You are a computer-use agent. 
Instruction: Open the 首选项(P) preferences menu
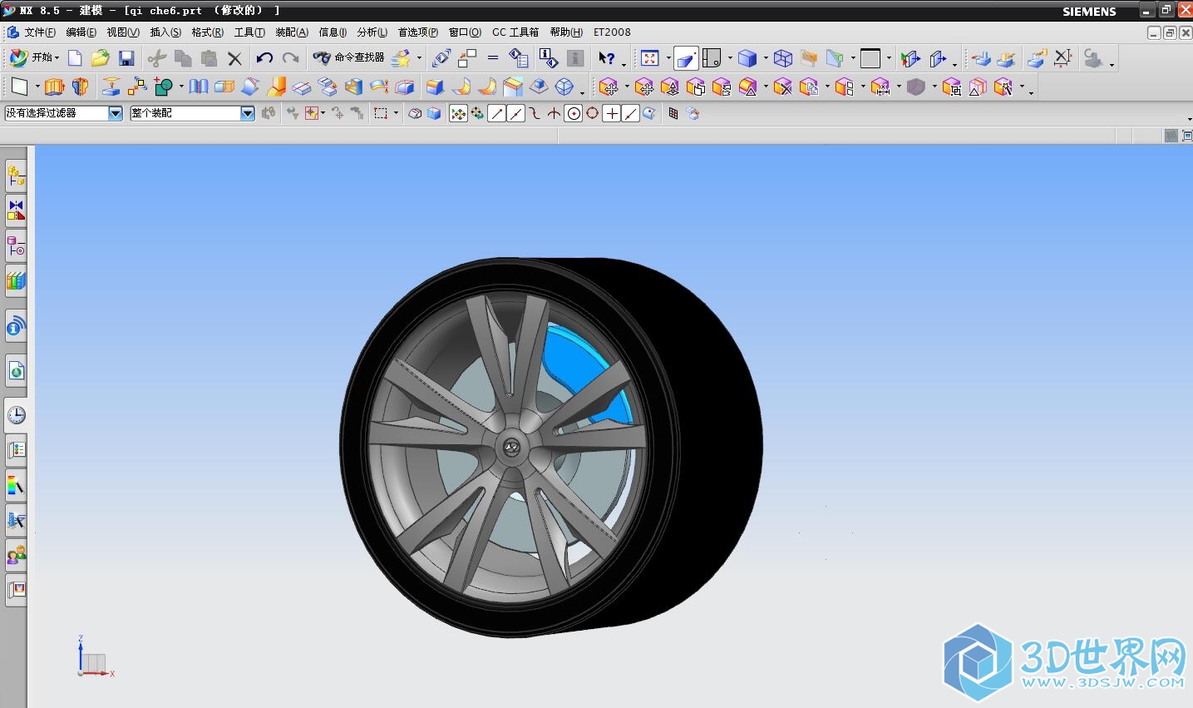coord(418,32)
